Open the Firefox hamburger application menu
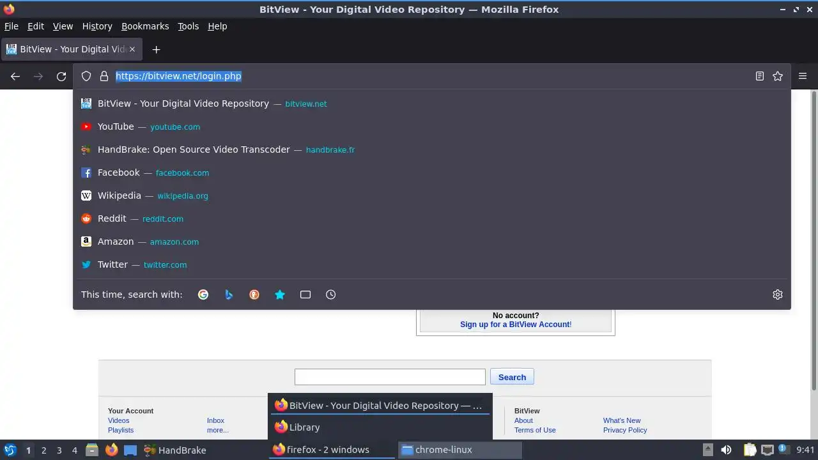The height and width of the screenshot is (460, 818). pos(803,76)
